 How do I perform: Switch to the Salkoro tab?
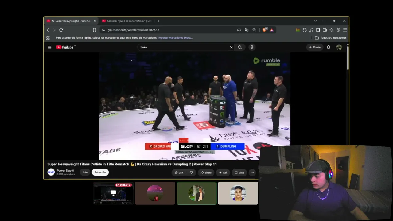(x=126, y=21)
